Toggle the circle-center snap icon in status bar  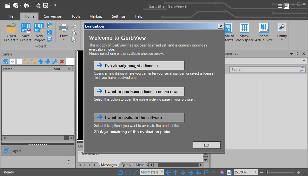tap(128, 172)
